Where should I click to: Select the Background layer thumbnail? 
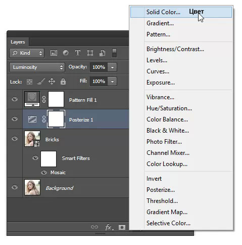(x=32, y=187)
